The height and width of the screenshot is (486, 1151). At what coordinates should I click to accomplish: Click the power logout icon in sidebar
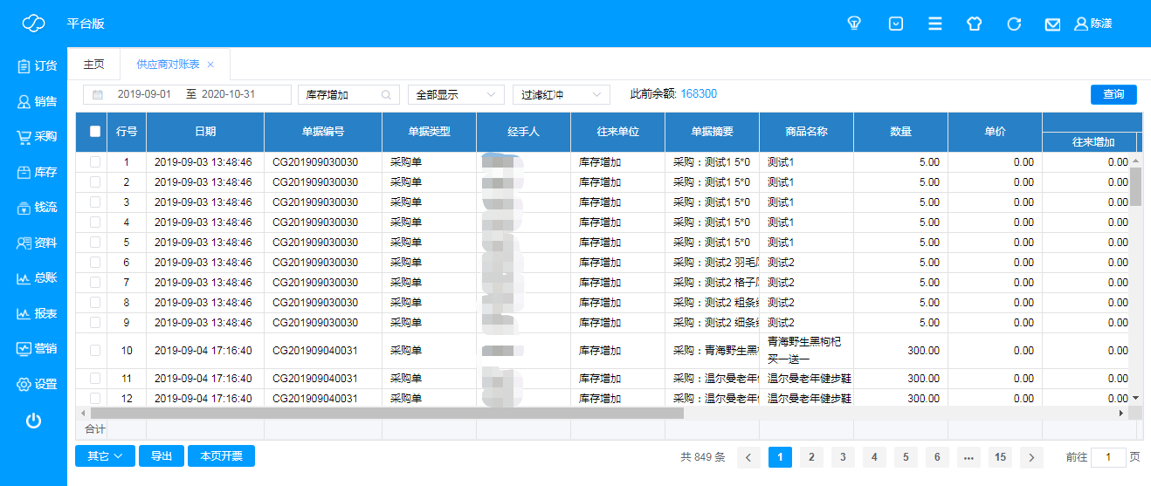pos(33,421)
